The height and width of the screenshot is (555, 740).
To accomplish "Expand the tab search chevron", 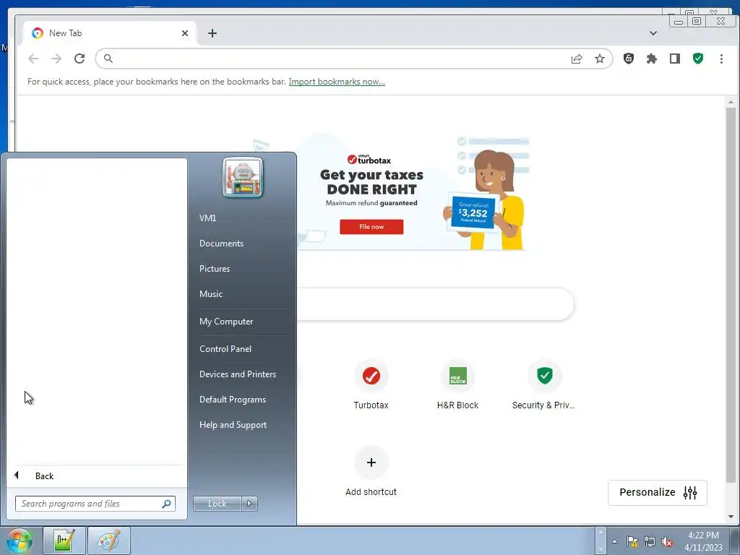I will click(653, 33).
